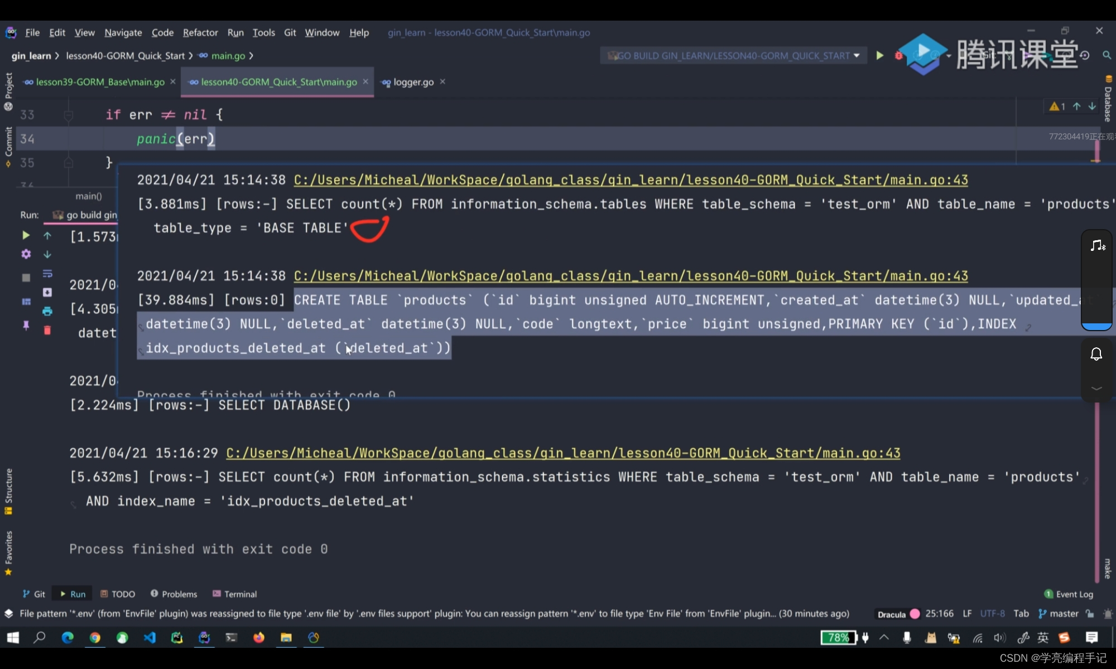Close the lesson39-GORM_Base main.go tab

[173, 81]
